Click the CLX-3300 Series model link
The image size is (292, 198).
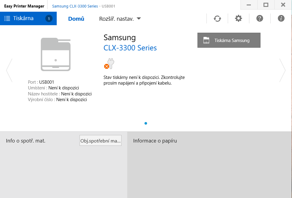click(130, 48)
